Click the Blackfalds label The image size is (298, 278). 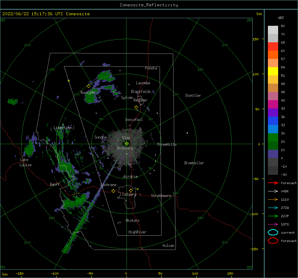(x=141, y=92)
